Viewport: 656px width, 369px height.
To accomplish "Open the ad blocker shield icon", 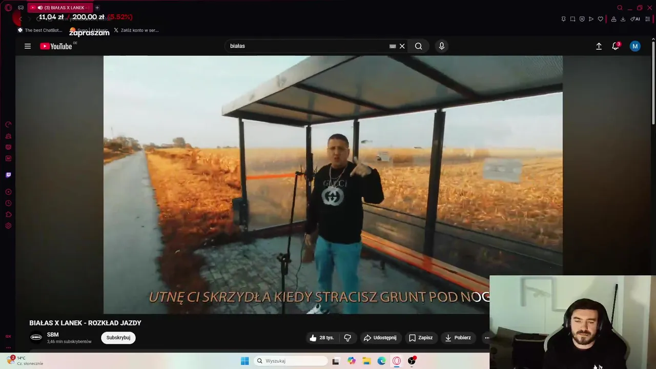I will [582, 19].
